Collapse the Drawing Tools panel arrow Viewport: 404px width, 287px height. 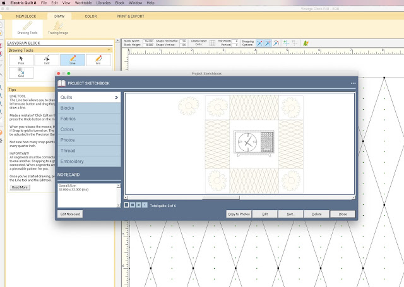pyautogui.click(x=109, y=50)
